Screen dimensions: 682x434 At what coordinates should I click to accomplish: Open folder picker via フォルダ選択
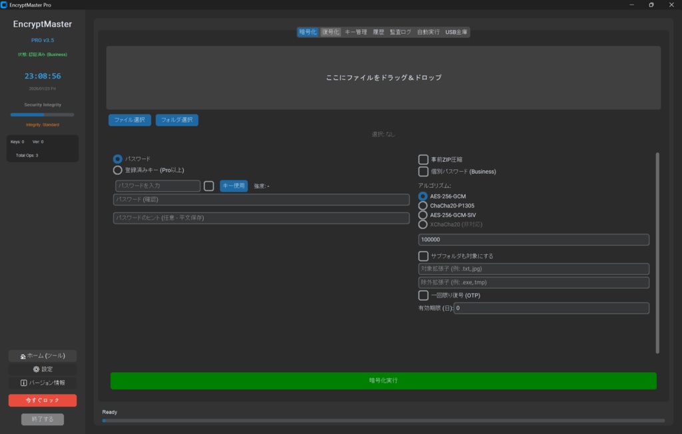click(x=176, y=120)
